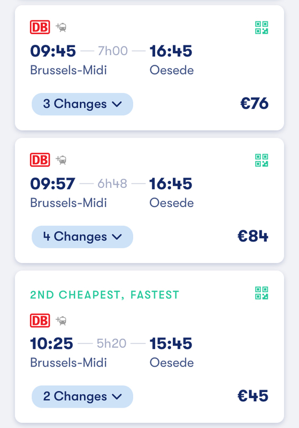Screen dimensions: 299x428
Task: Expand the 4 Changes dropdown
Action: [x=82, y=236]
